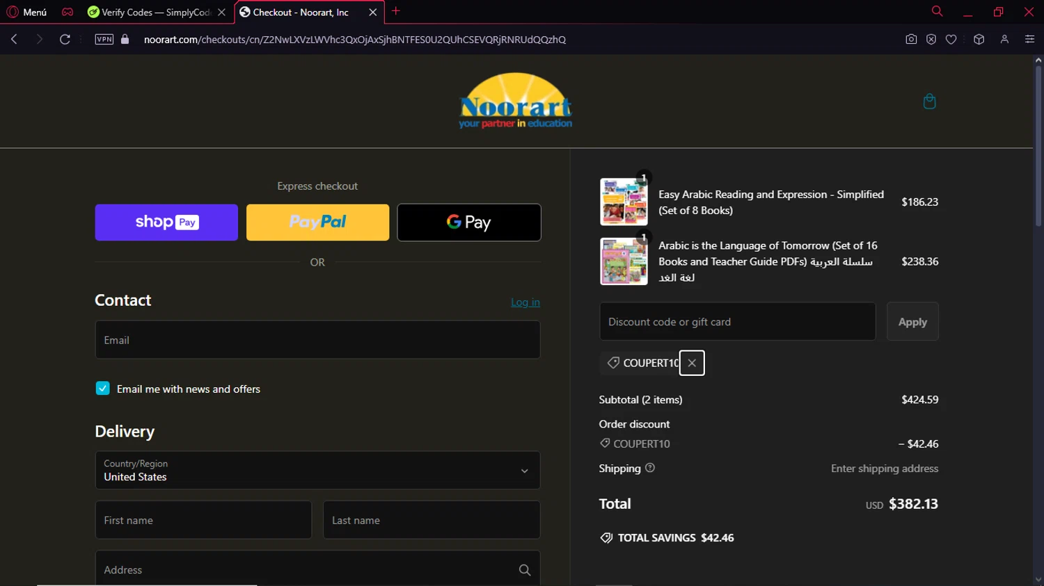This screenshot has height=586, width=1044.
Task: Click the – $42.46 discount amount
Action: 918,444
